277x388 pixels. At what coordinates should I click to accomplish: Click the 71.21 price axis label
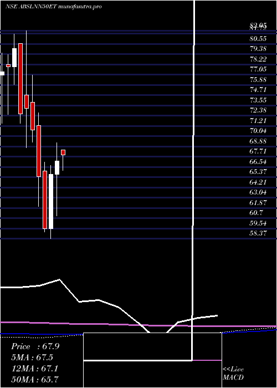point(258,121)
